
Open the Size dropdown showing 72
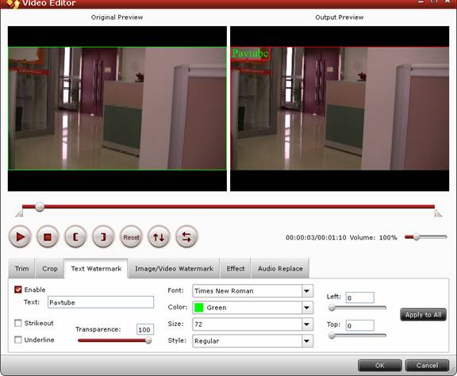252,324
